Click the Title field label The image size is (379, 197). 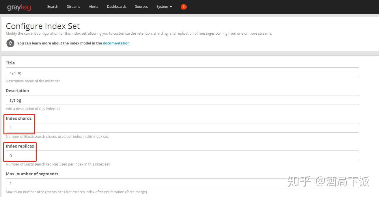[10, 63]
